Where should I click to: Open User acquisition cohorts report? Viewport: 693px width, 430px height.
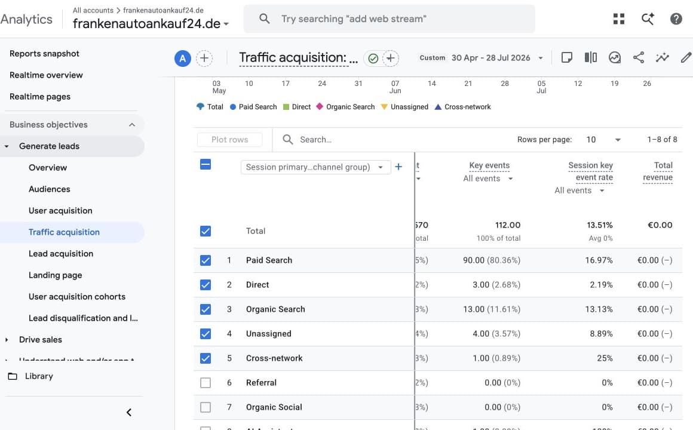coord(77,297)
